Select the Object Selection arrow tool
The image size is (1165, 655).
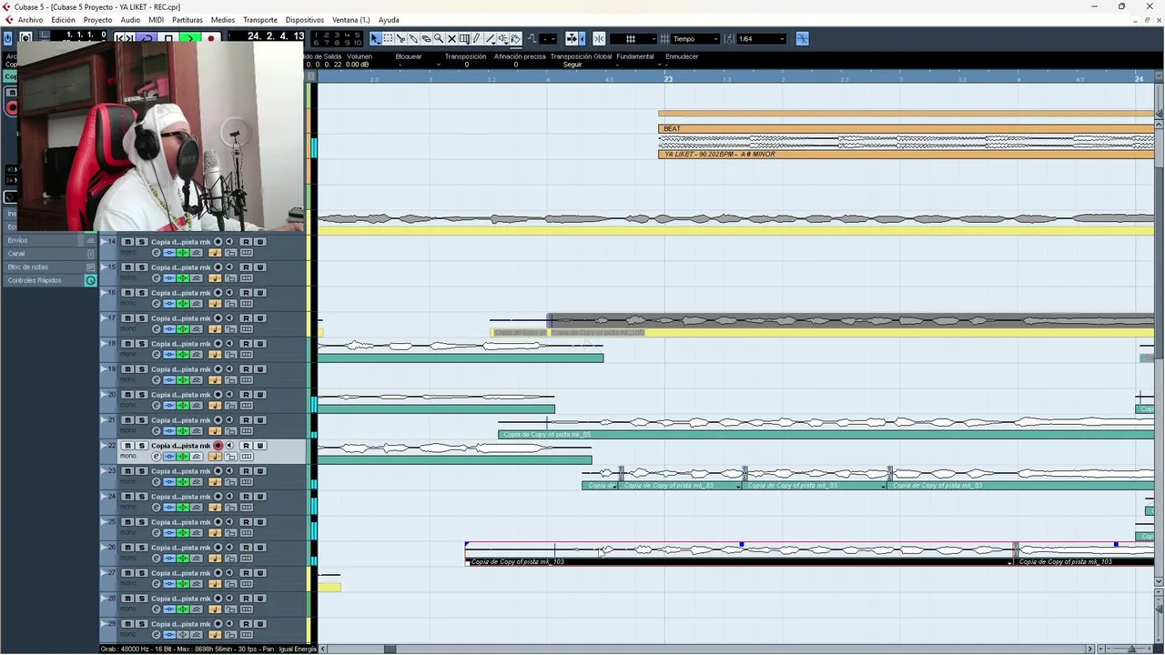(x=376, y=39)
